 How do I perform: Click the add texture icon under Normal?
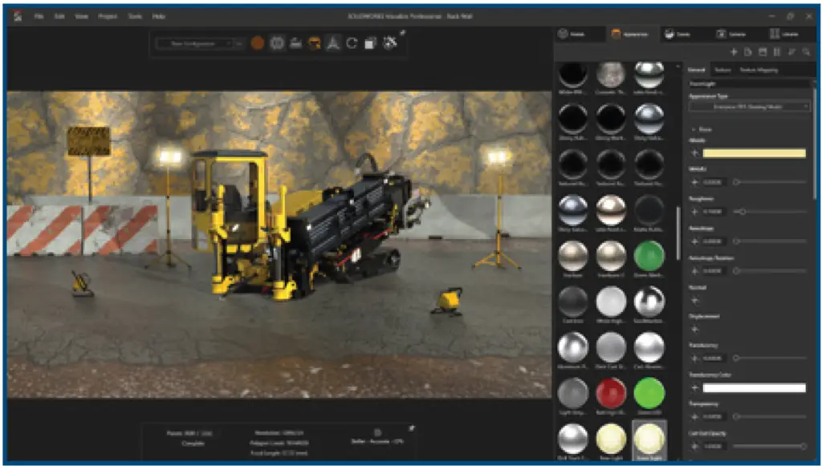(x=695, y=301)
